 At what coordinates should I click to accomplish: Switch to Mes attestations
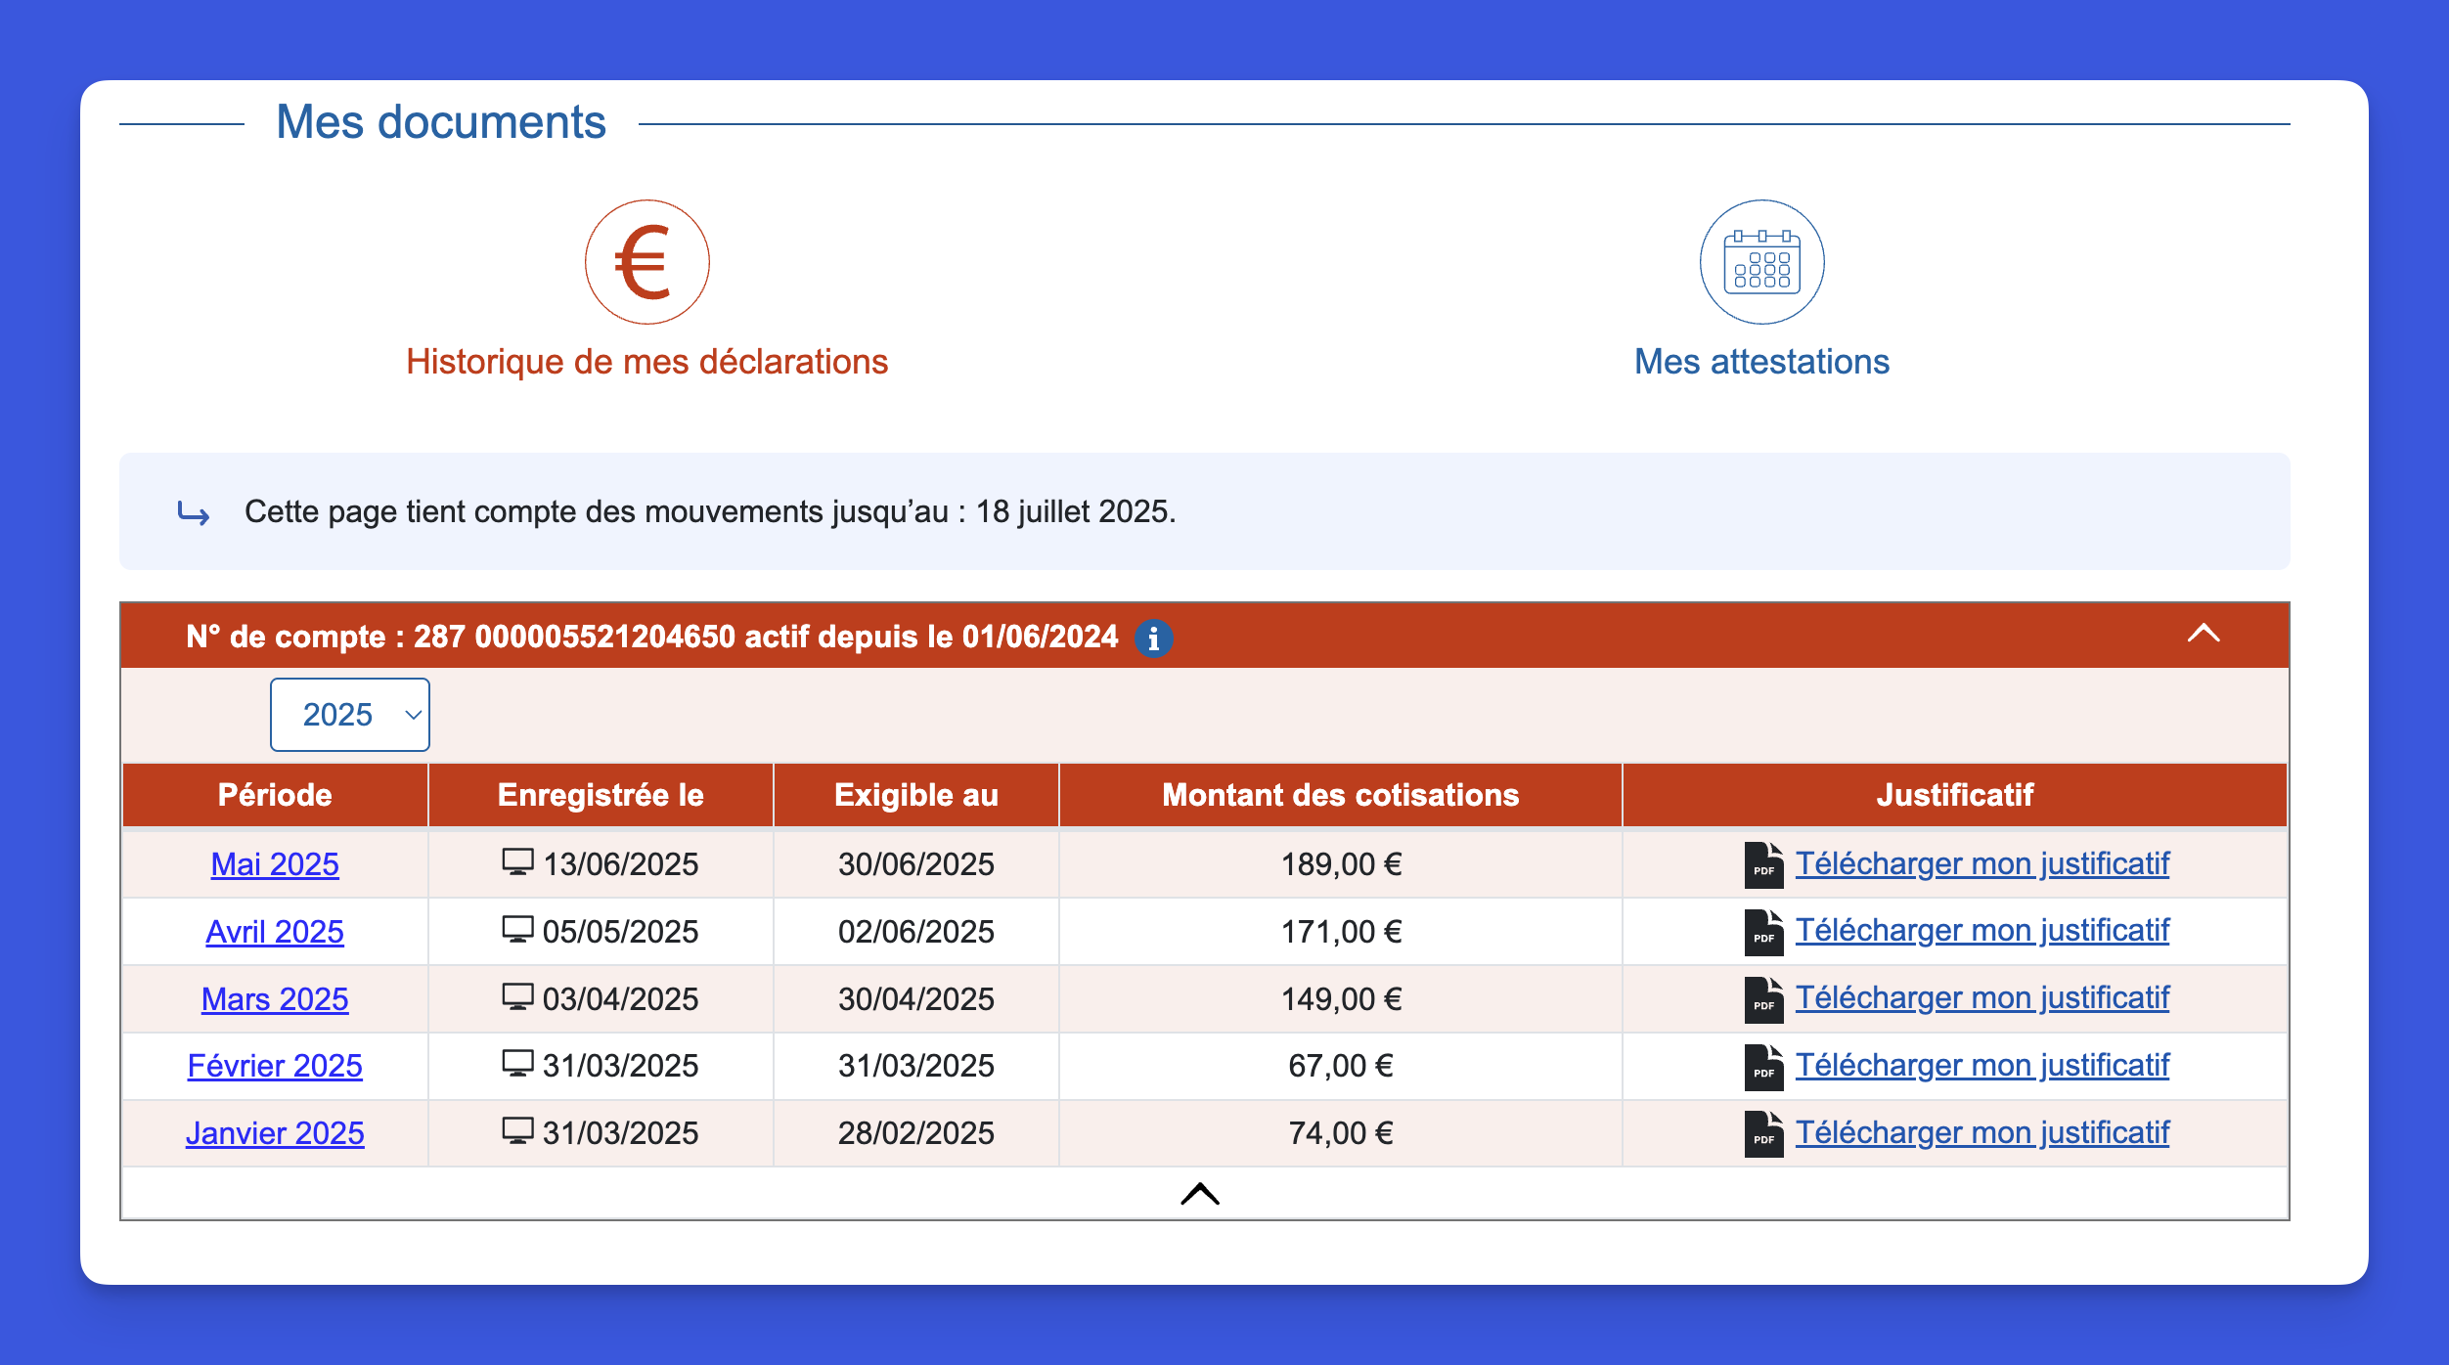[x=1761, y=362]
